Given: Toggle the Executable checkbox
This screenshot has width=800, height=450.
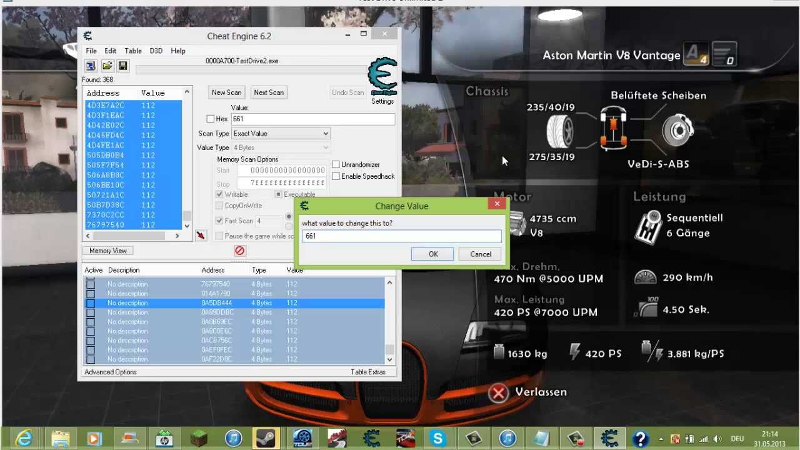Looking at the screenshot, I should click(279, 194).
